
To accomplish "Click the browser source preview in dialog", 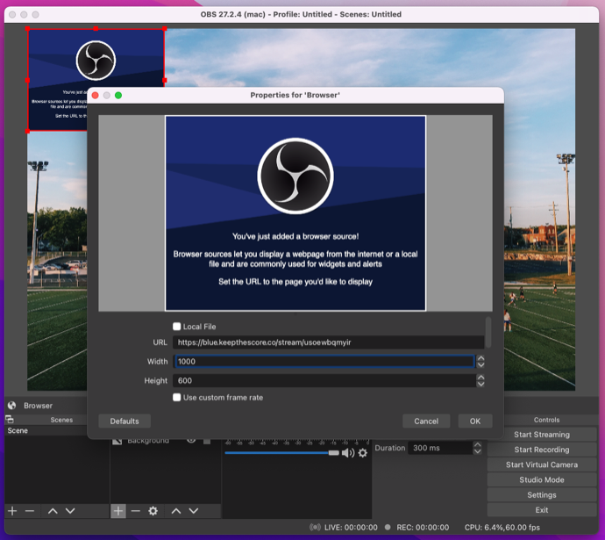I will click(x=295, y=212).
